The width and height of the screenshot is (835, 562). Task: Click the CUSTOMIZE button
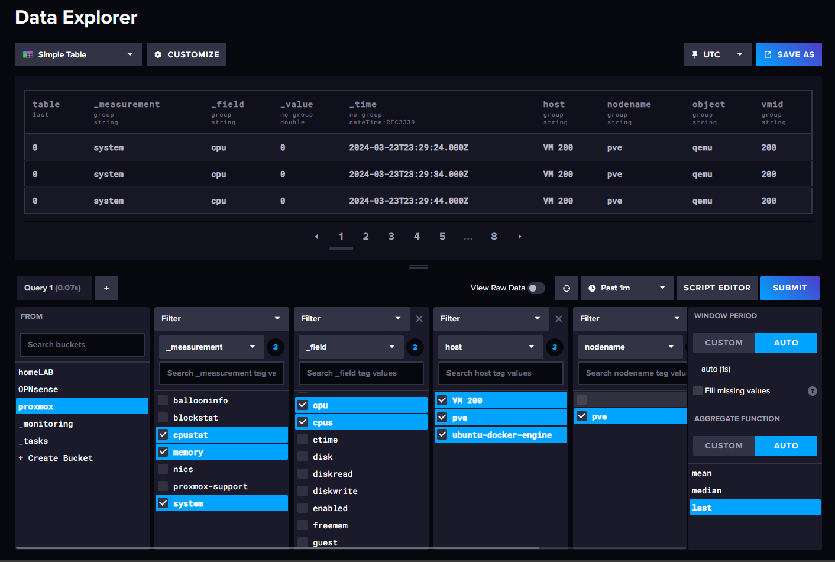(x=186, y=54)
